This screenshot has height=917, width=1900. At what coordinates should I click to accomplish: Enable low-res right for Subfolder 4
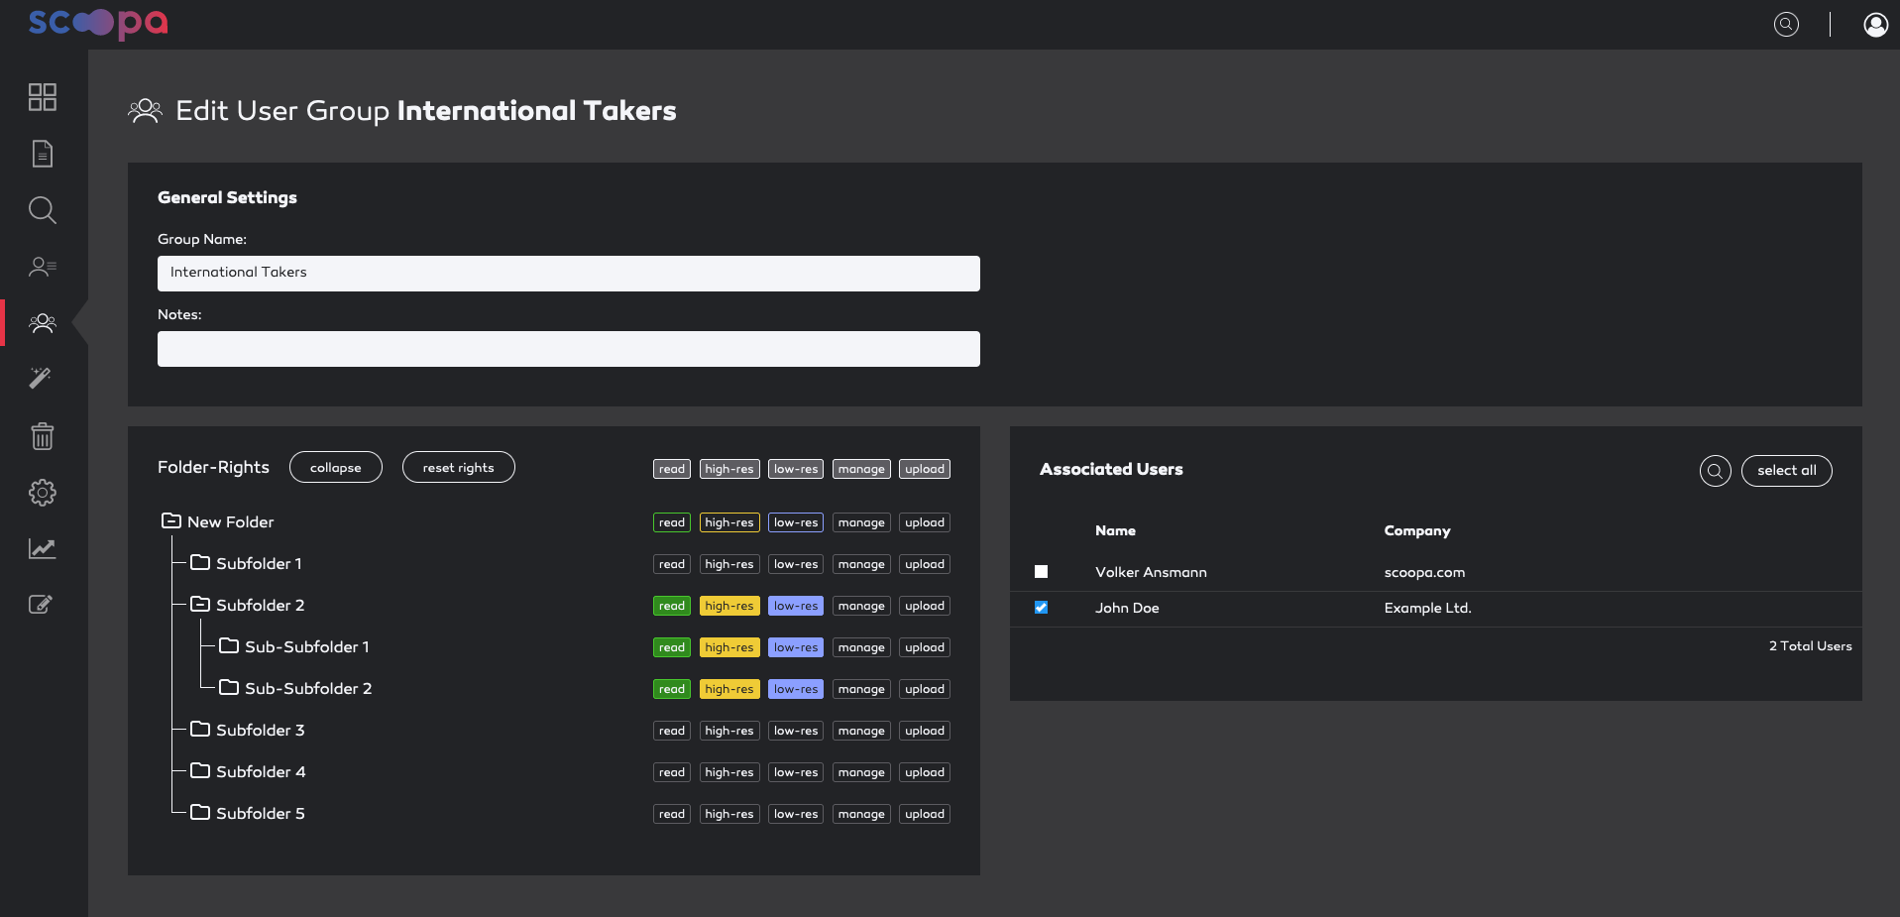click(x=796, y=772)
